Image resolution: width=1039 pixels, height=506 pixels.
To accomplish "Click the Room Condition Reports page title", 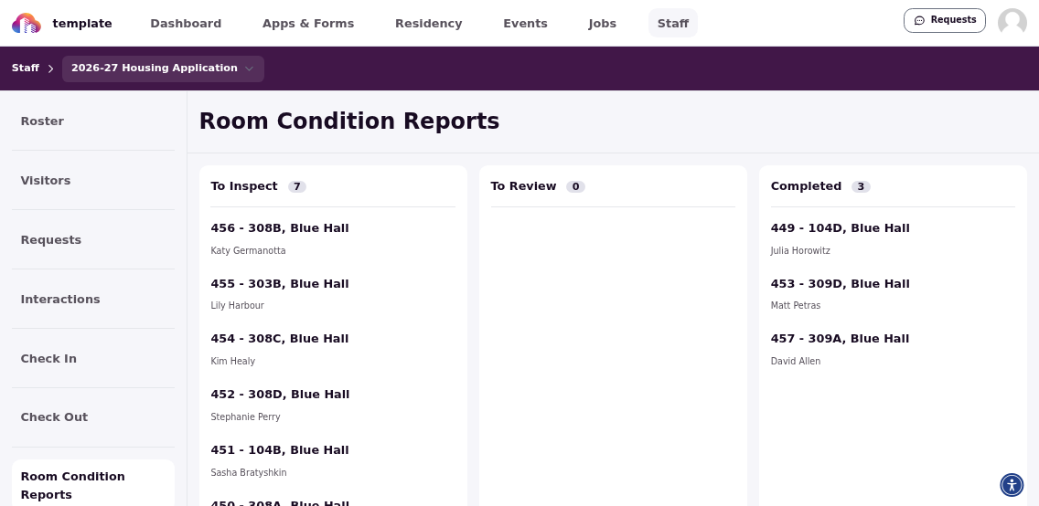I will click(x=349, y=121).
